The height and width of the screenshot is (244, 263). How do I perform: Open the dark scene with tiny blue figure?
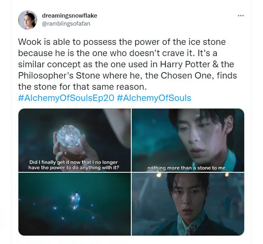tap(74, 204)
